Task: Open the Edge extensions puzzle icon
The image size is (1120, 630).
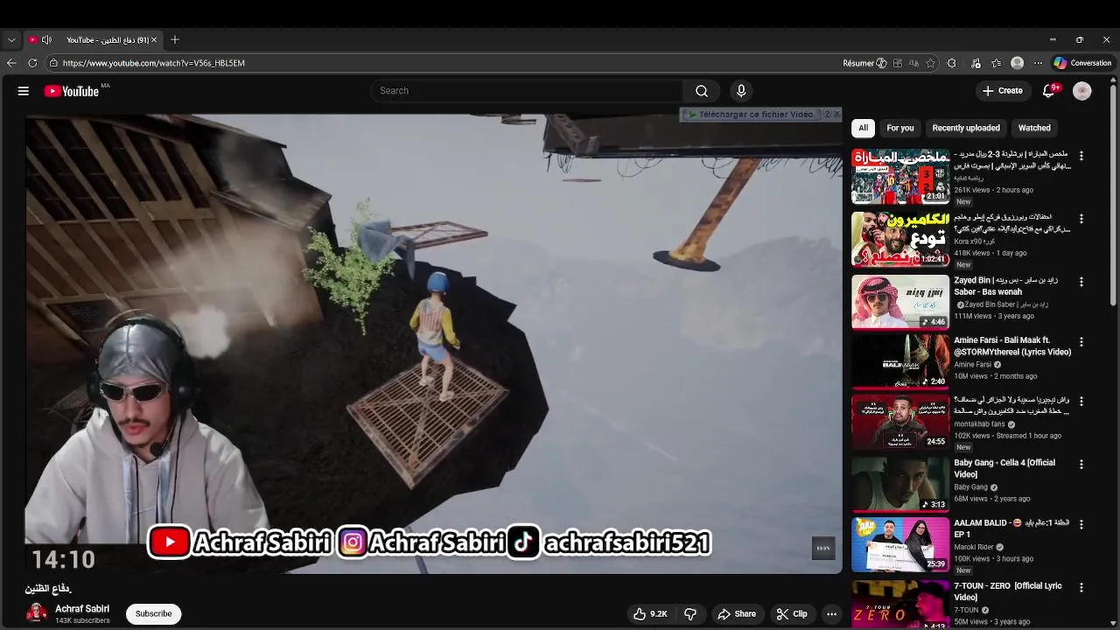Action: pyautogui.click(x=952, y=63)
